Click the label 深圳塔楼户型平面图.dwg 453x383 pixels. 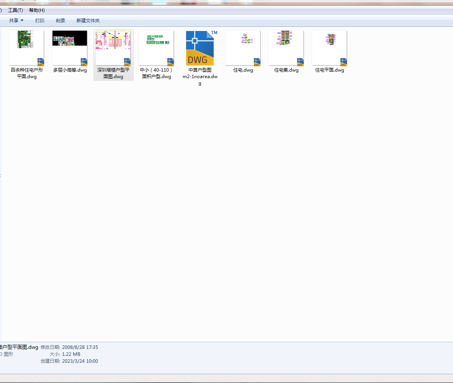(113, 73)
